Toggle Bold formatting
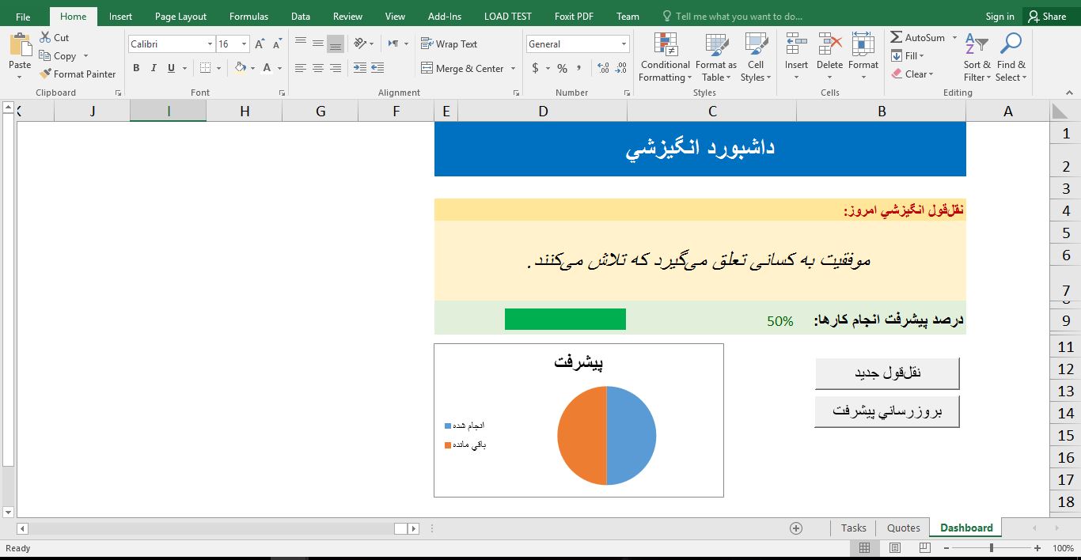This screenshot has height=560, width=1081. click(x=136, y=68)
